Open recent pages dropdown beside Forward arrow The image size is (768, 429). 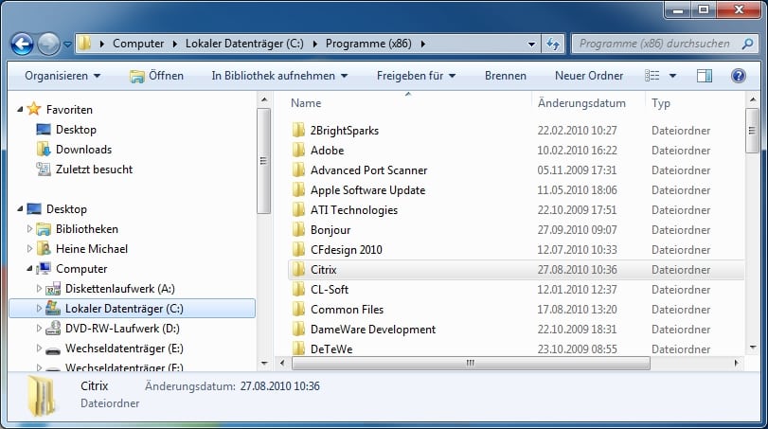67,45
